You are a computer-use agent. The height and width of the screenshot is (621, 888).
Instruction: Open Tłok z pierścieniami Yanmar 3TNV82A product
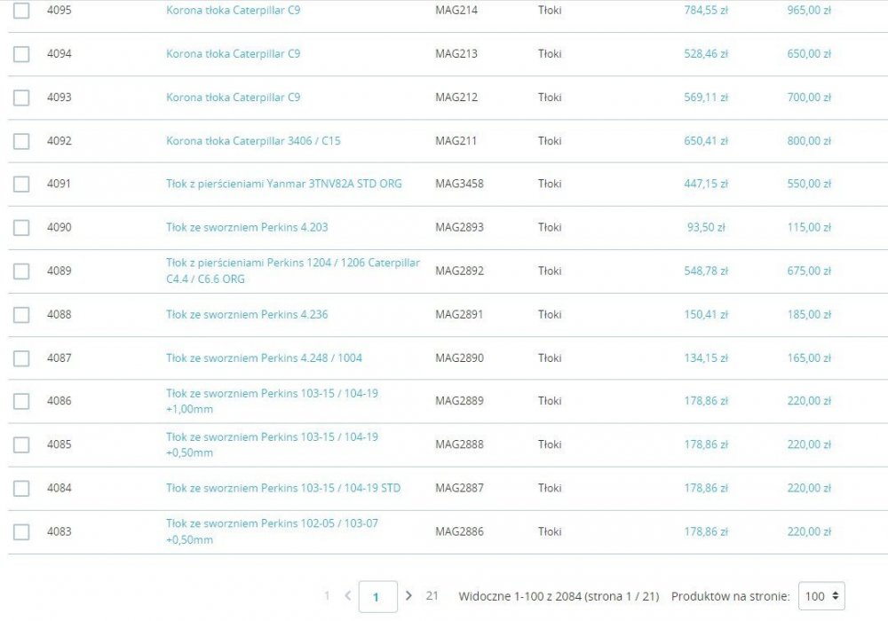(x=284, y=184)
